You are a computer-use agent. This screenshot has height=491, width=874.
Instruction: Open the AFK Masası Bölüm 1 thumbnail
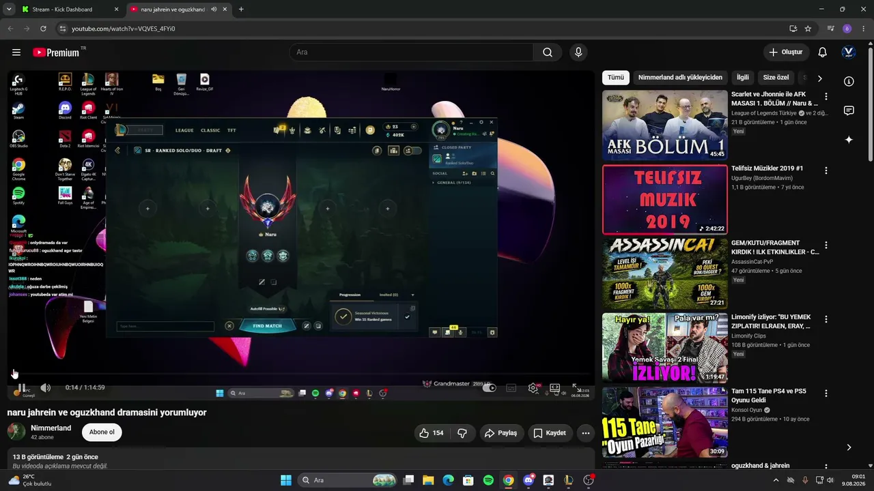[665, 125]
